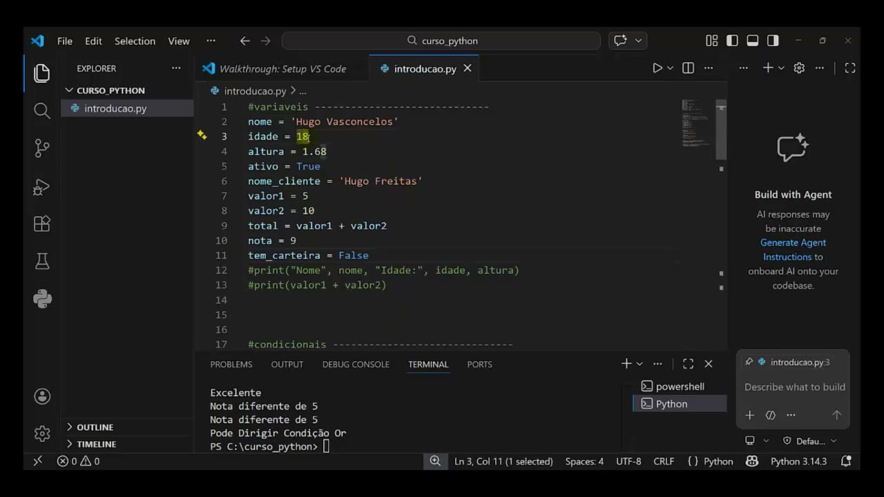This screenshot has width=884, height=497.
Task: Open the Default approvals dropdown in chat
Action: (x=809, y=440)
